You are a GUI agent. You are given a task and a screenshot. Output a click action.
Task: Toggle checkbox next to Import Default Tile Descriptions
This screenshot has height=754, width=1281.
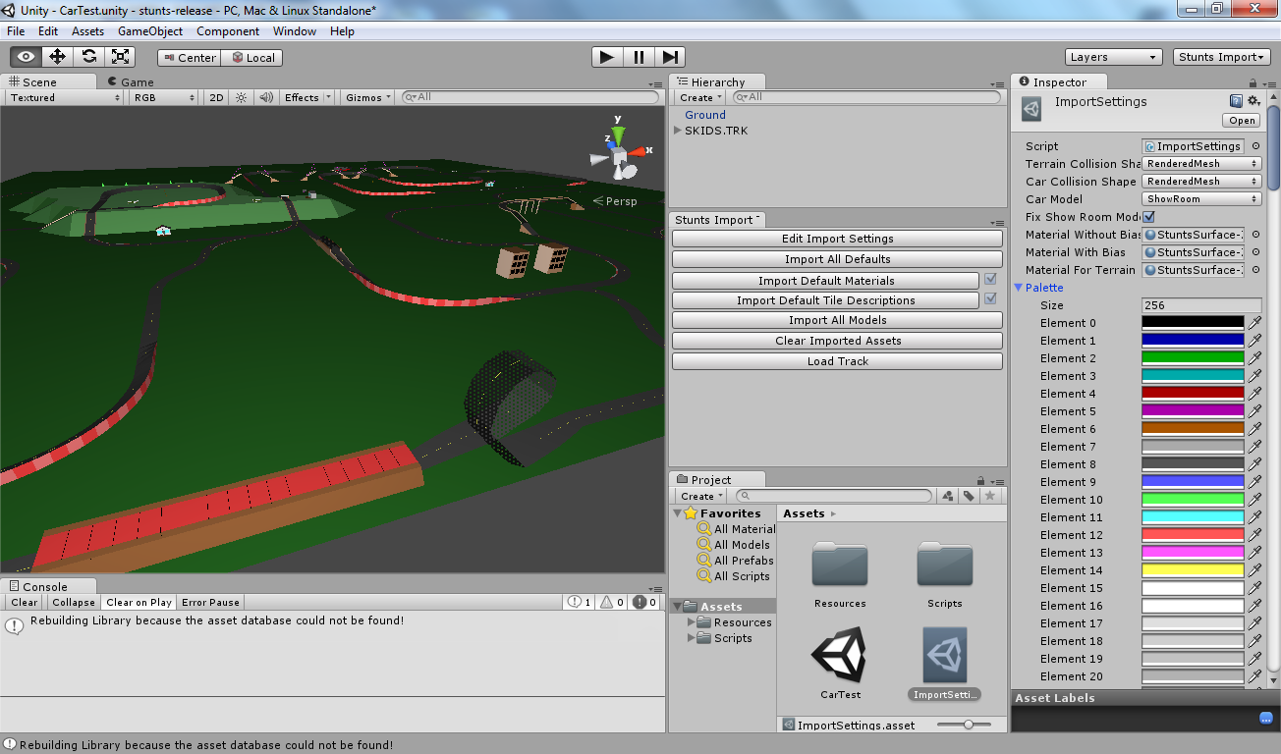pos(990,299)
